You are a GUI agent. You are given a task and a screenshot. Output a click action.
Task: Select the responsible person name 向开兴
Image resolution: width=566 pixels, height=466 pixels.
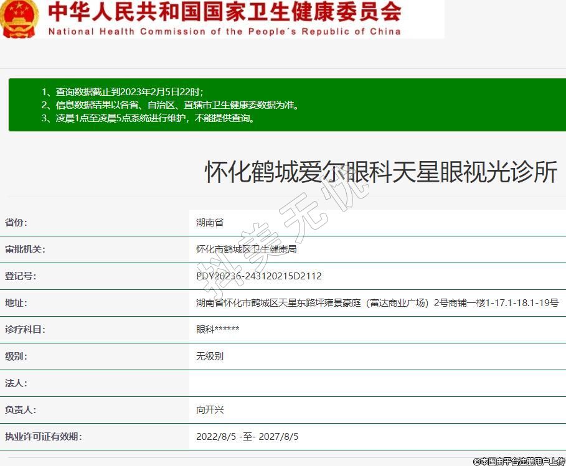[210, 410]
